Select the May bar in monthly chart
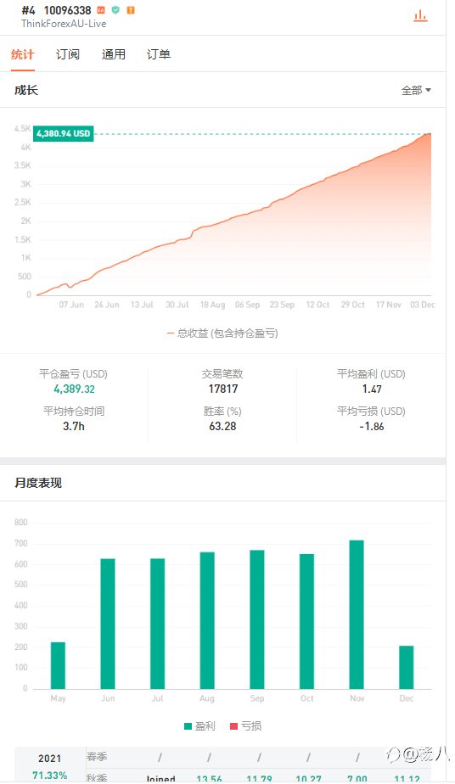Viewport: 455px width, 784px height. [58, 665]
